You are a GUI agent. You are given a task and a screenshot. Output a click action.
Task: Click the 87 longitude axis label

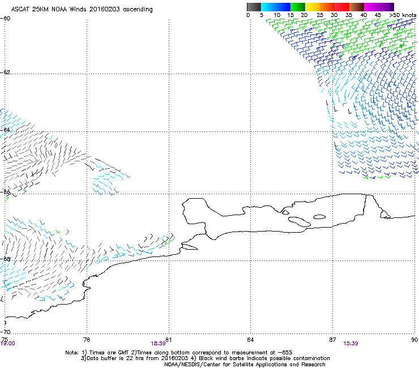pos(332,340)
